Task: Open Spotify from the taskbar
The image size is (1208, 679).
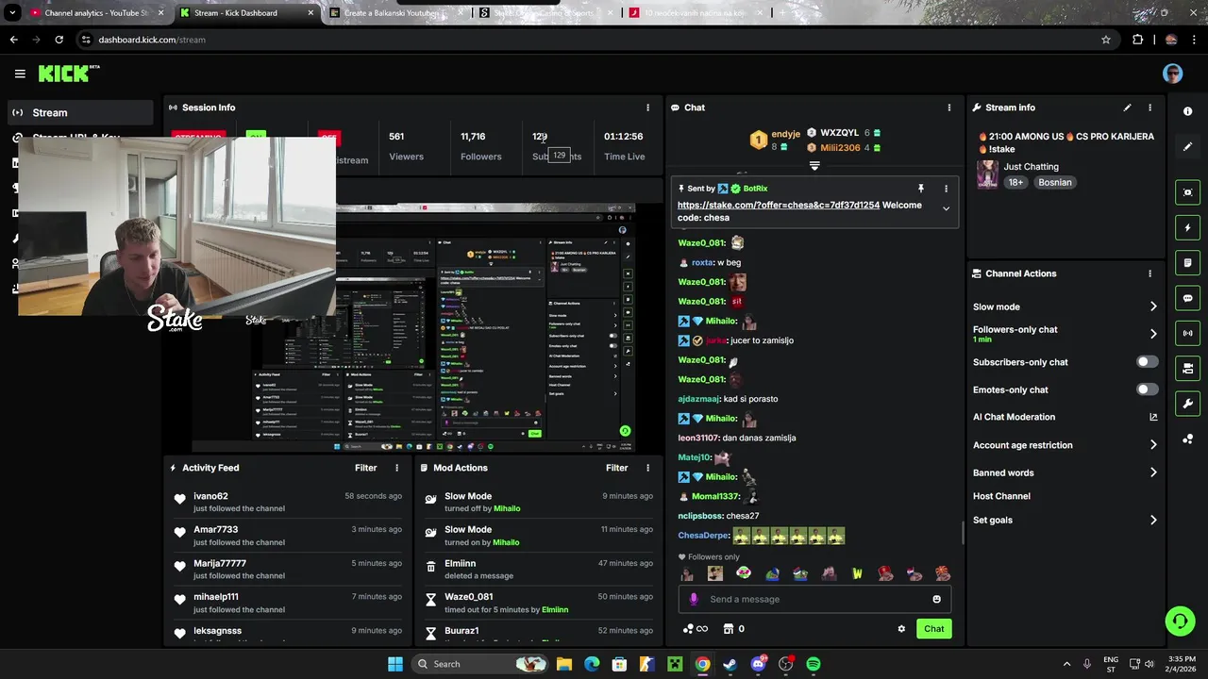Action: coord(814,664)
